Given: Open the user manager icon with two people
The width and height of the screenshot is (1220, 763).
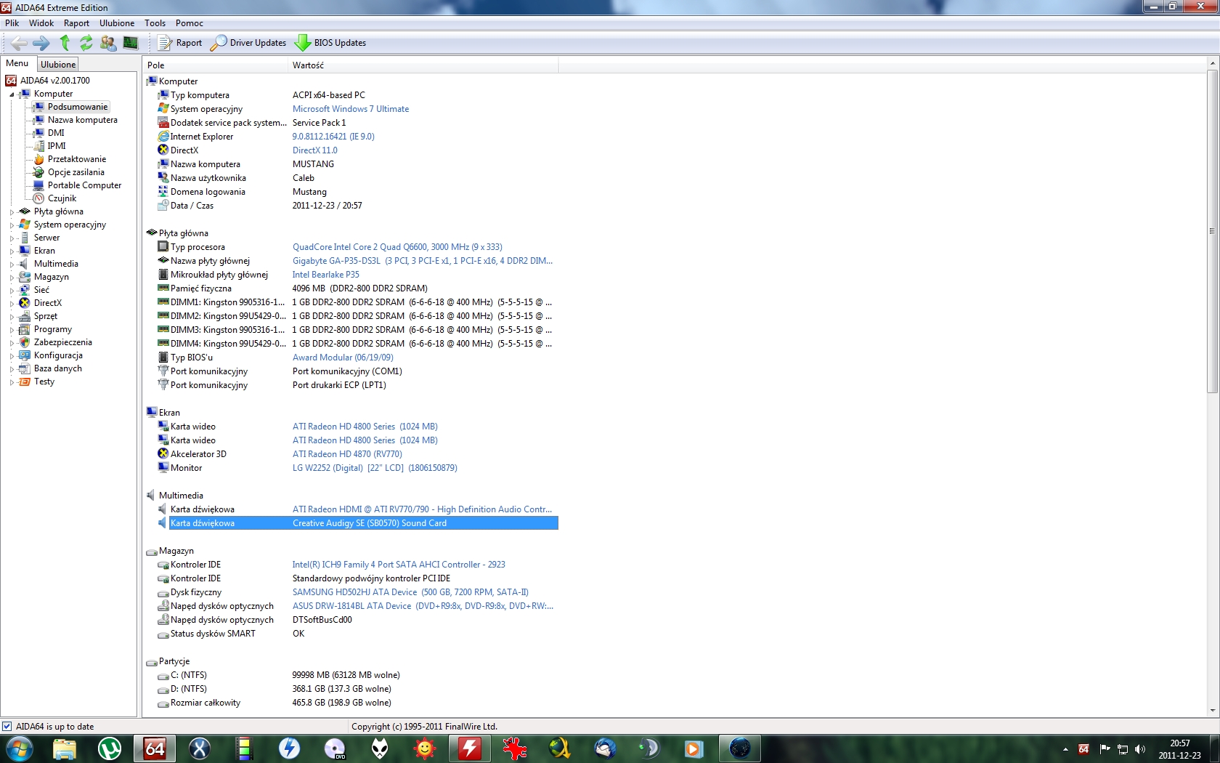Looking at the screenshot, I should (108, 43).
